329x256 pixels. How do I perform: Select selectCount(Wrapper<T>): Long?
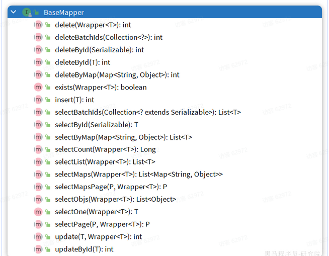tap(105, 149)
